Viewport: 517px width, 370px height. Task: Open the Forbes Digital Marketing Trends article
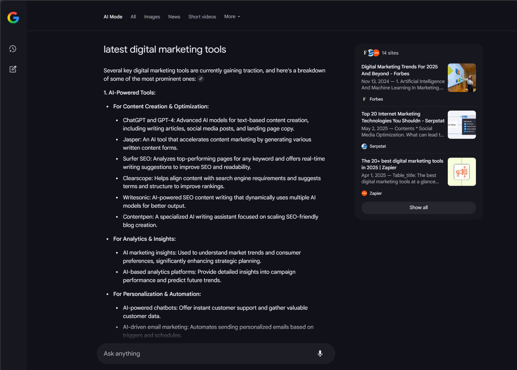tap(400, 70)
